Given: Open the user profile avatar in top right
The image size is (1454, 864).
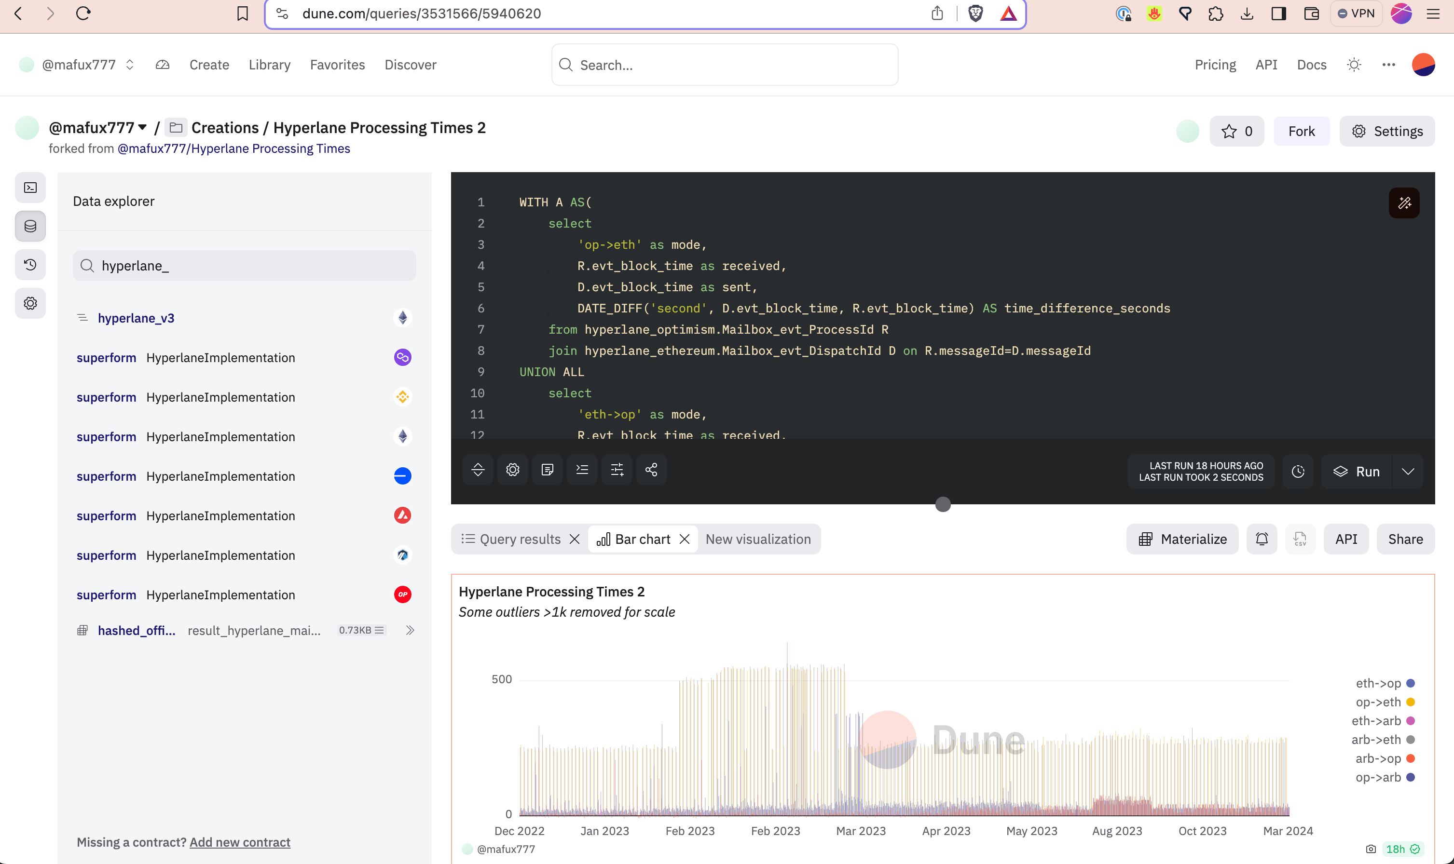Looking at the screenshot, I should click(x=1423, y=65).
